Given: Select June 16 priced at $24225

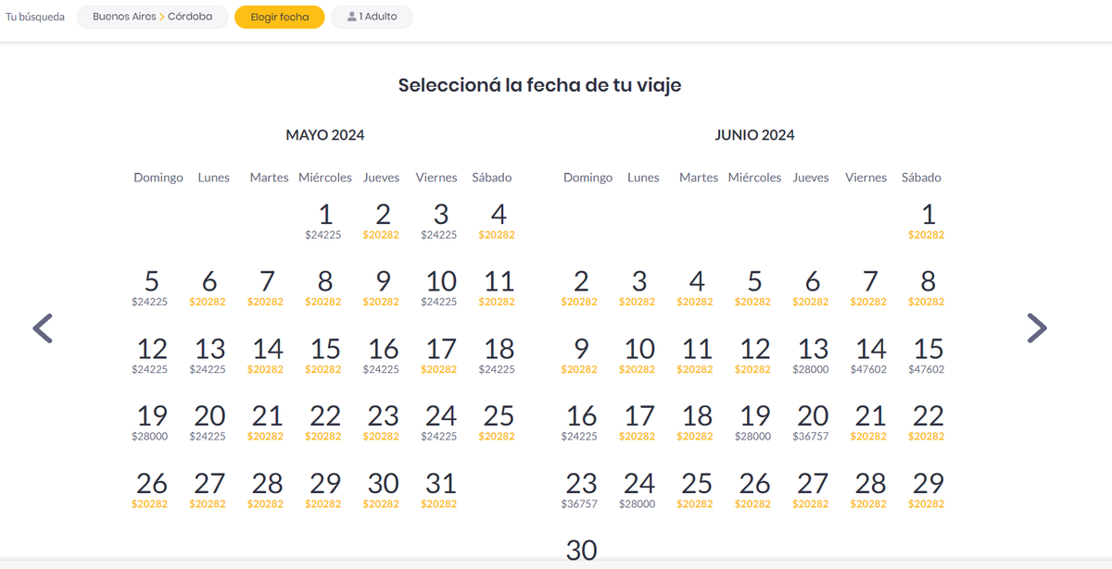Looking at the screenshot, I should [581, 422].
